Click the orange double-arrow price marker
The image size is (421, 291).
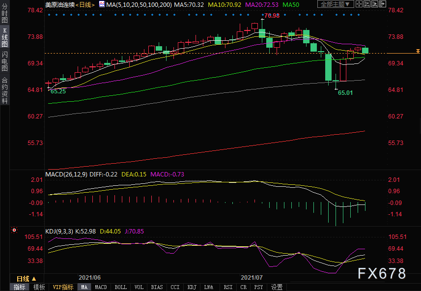coord(418,51)
